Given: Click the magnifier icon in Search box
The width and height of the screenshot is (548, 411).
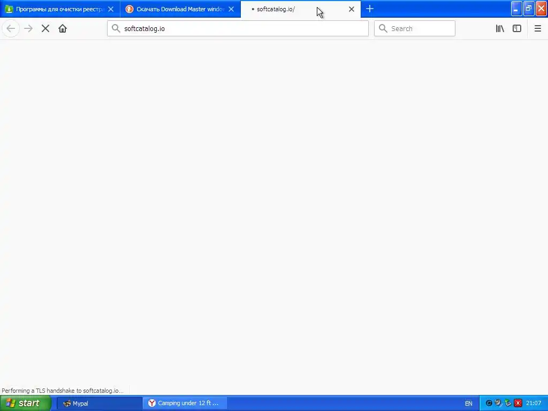Looking at the screenshot, I should (383, 28).
